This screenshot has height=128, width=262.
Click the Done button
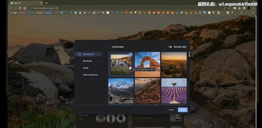183,110
